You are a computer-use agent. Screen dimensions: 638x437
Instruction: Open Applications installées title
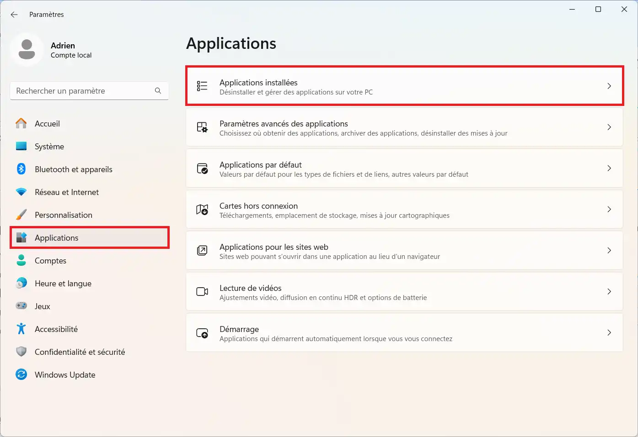click(258, 83)
